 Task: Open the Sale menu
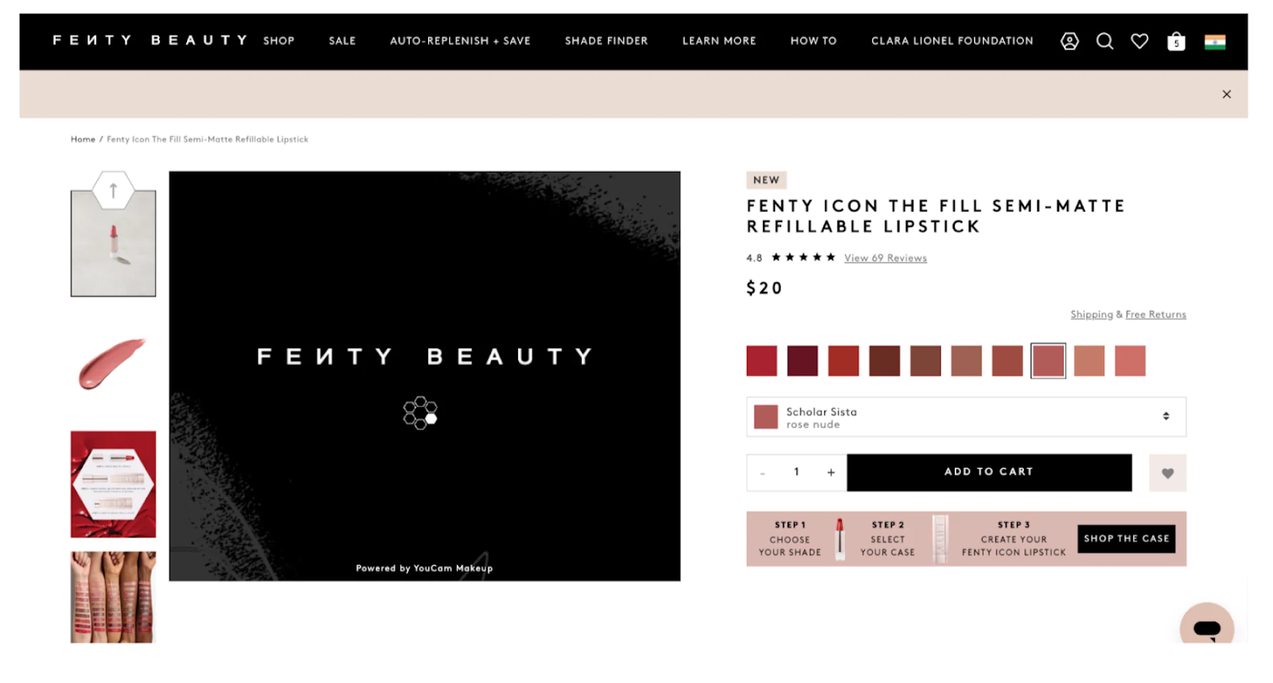coord(342,41)
